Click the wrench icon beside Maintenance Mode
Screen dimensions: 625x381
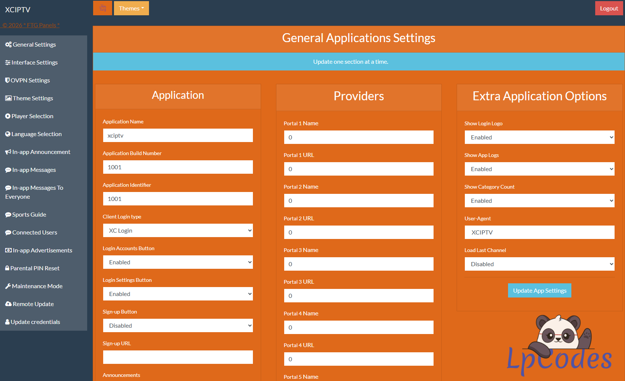pyautogui.click(x=8, y=286)
